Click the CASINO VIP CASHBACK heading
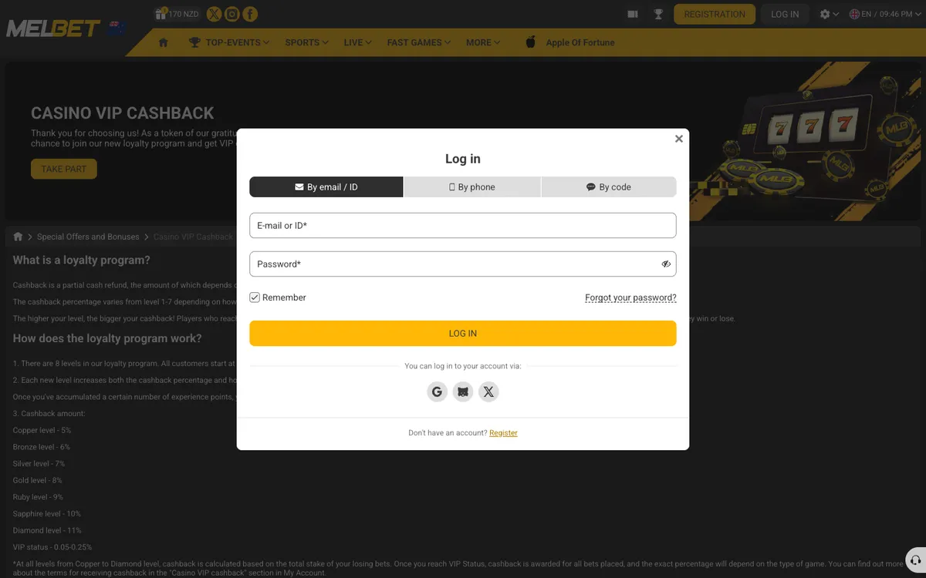Image resolution: width=926 pixels, height=578 pixels. 123,113
